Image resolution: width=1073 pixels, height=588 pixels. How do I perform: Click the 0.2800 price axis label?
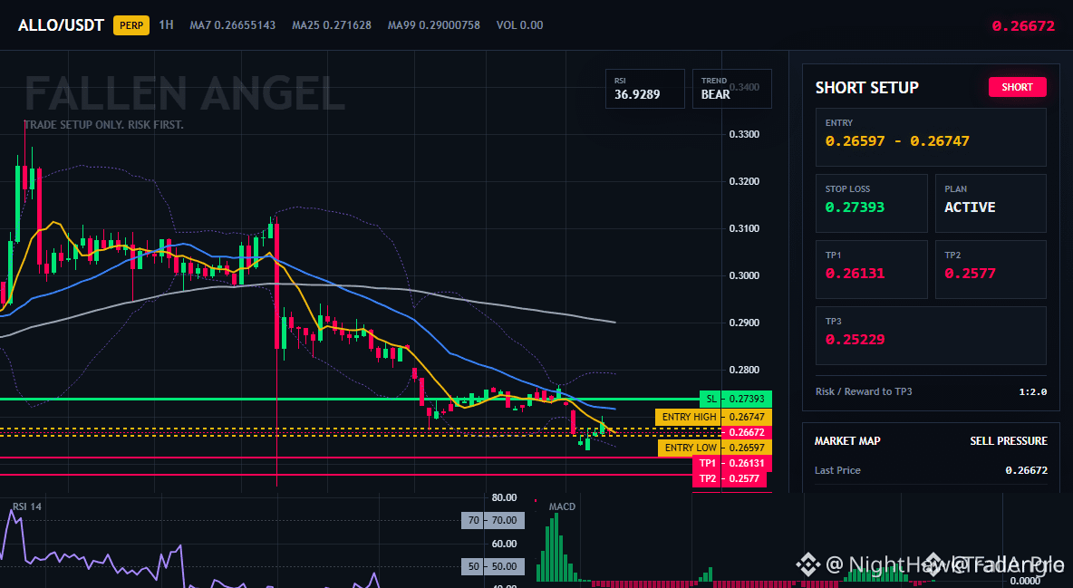pyautogui.click(x=744, y=370)
